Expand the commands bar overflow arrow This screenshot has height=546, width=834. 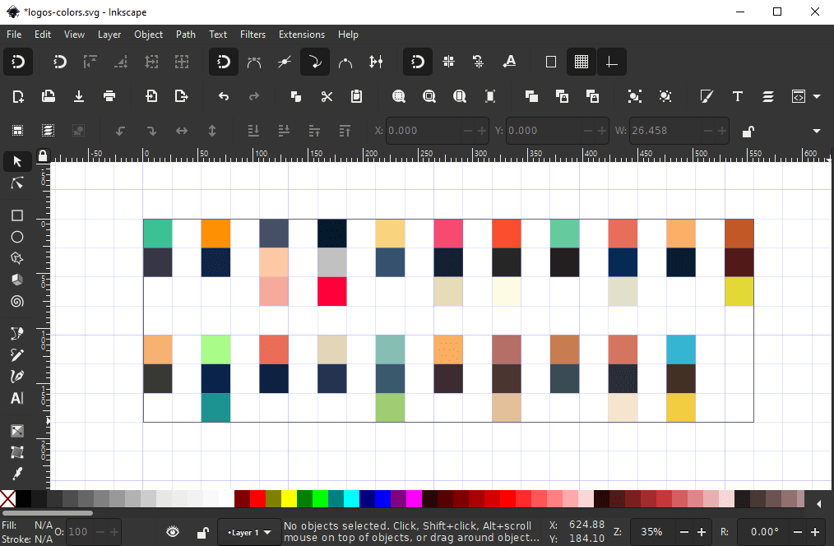pyautogui.click(x=817, y=96)
